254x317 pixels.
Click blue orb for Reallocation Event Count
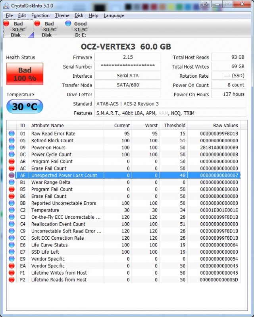(12, 224)
